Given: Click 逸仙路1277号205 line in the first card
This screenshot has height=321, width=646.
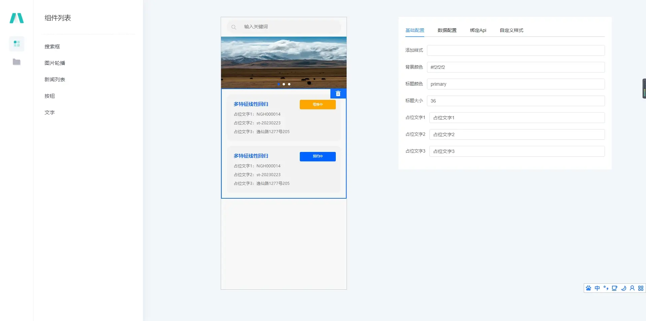Looking at the screenshot, I should click(262, 132).
